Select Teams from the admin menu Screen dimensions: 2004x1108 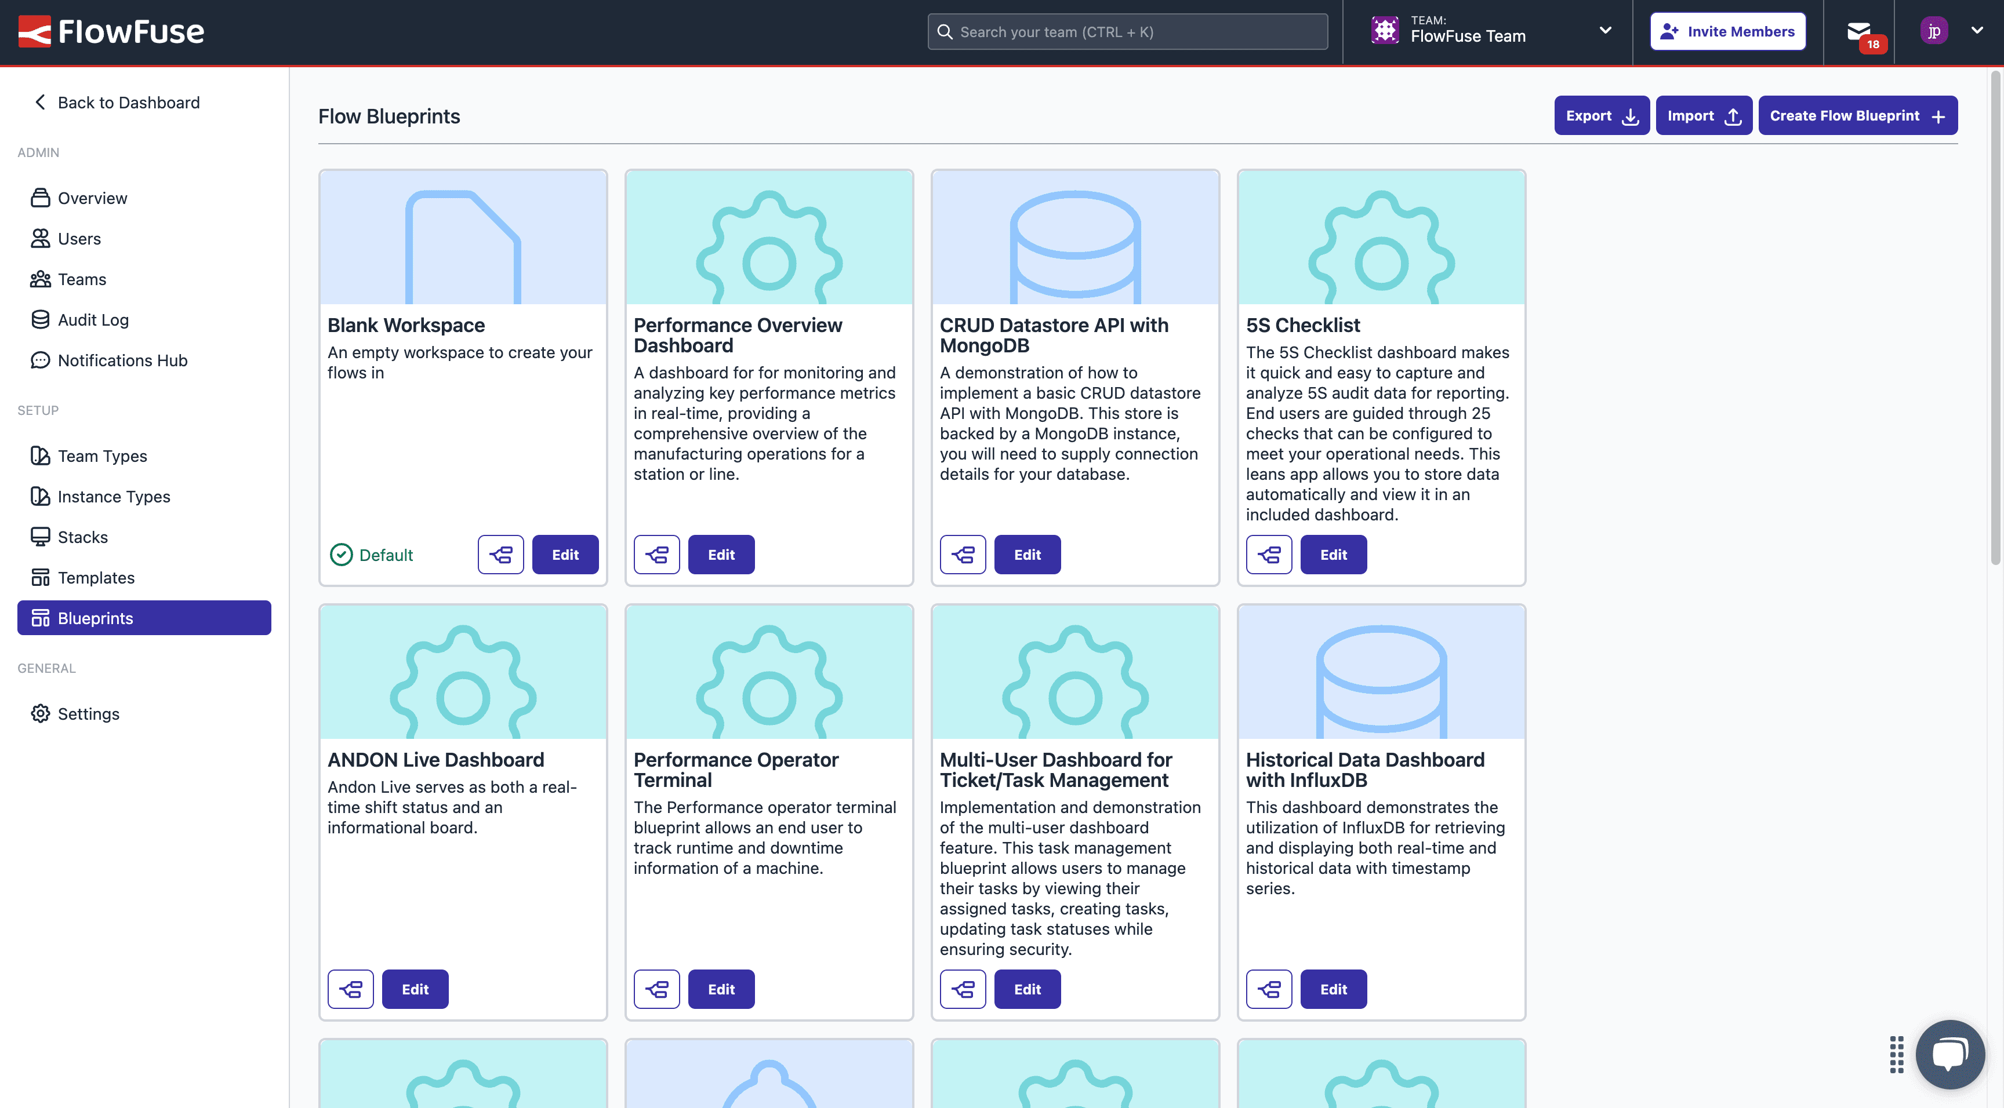point(82,279)
